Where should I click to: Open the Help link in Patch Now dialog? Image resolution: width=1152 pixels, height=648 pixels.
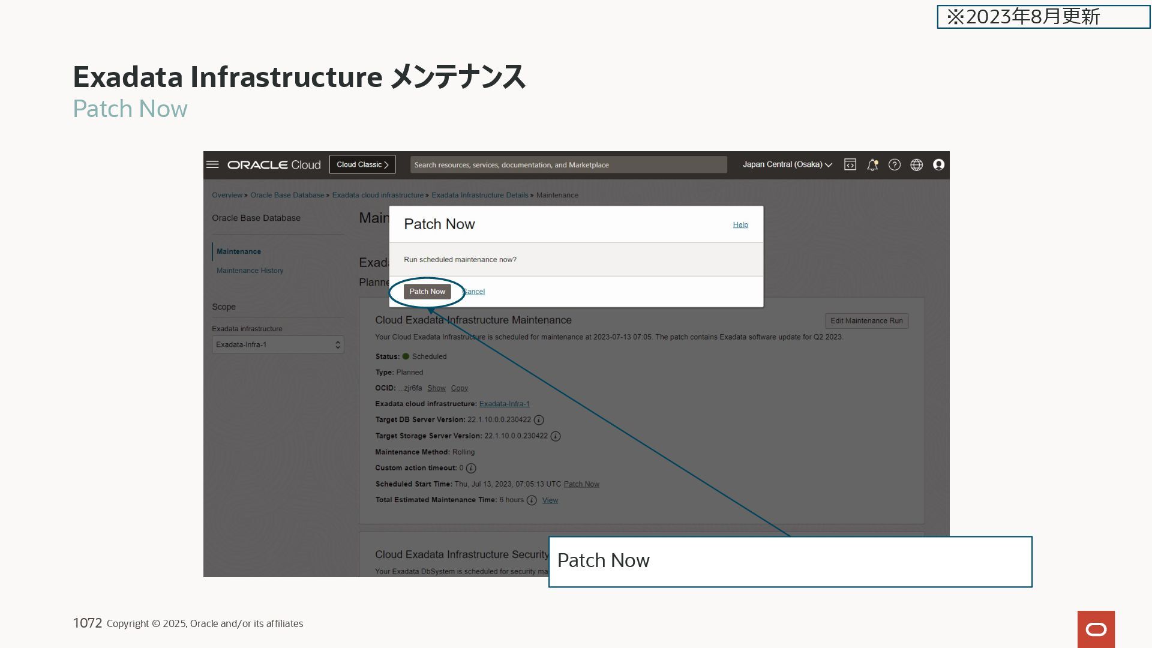pos(740,224)
